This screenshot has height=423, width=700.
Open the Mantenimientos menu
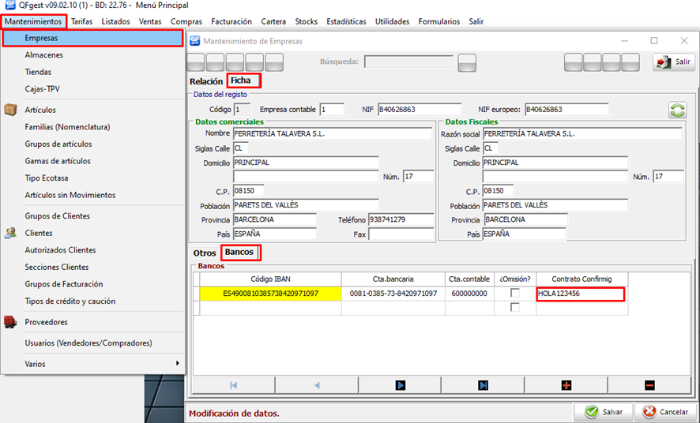pos(33,21)
